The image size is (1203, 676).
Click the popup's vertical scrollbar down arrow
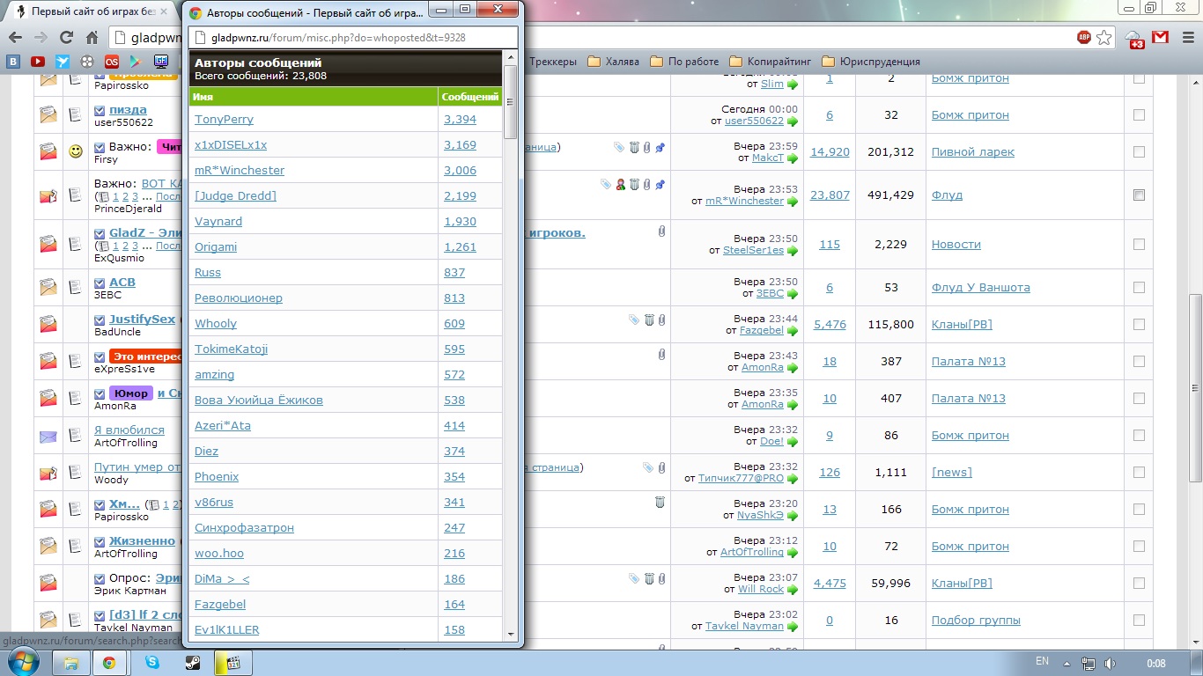(510, 634)
